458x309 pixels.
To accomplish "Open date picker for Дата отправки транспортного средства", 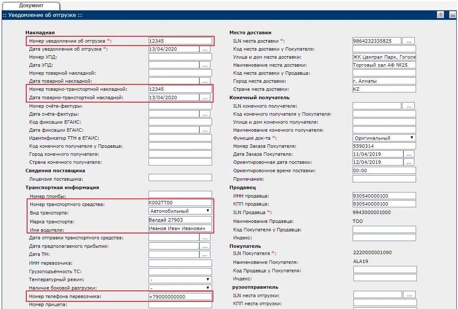I will click(x=205, y=238).
